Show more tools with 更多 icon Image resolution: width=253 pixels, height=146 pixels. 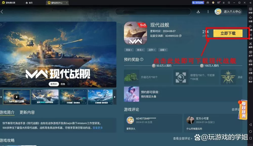coord(250,80)
